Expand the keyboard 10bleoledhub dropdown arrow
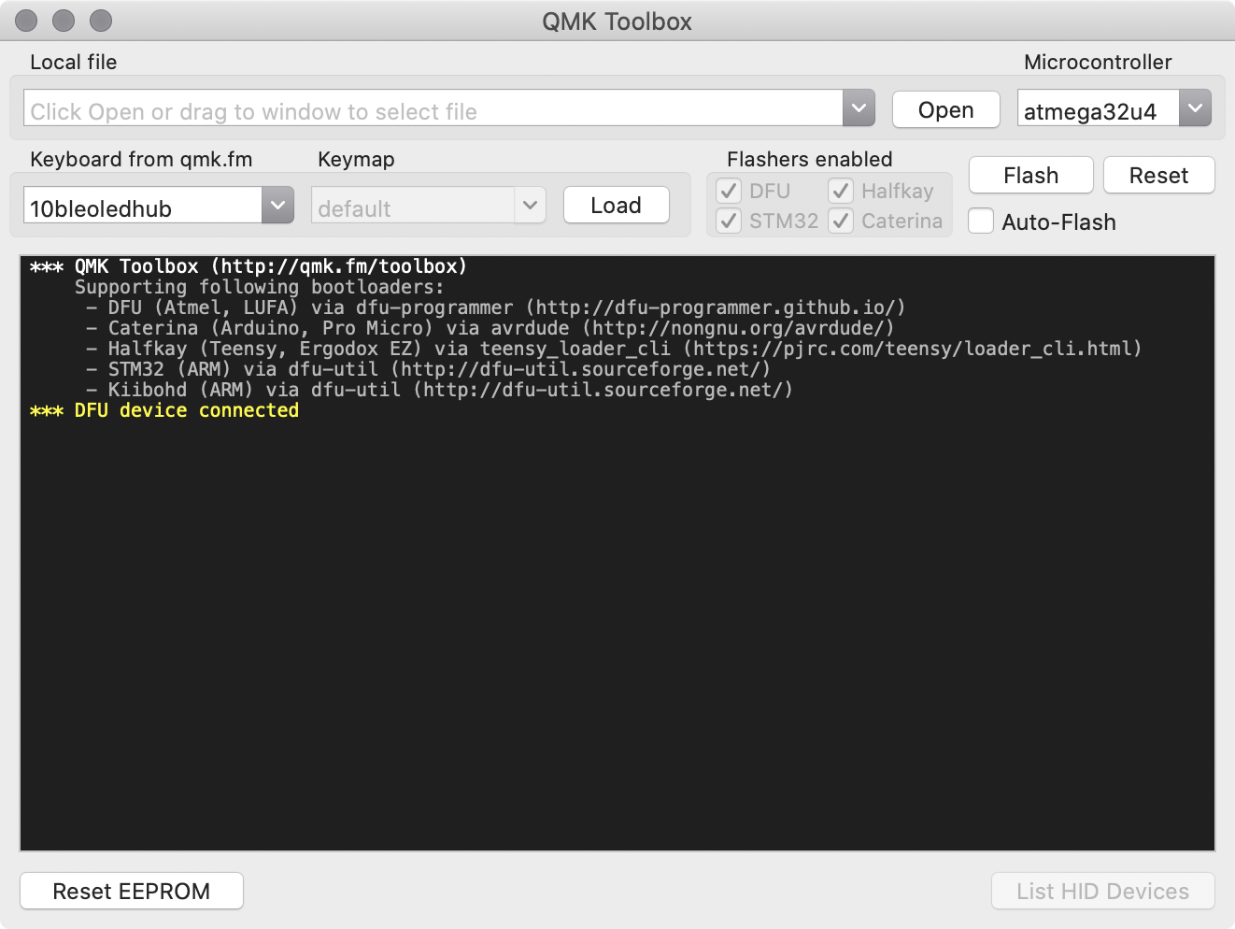This screenshot has height=929, width=1235. (277, 205)
